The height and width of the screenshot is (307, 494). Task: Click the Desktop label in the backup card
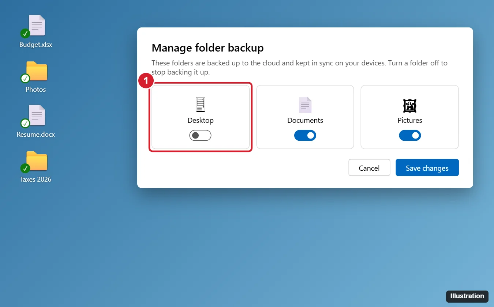coord(201,120)
